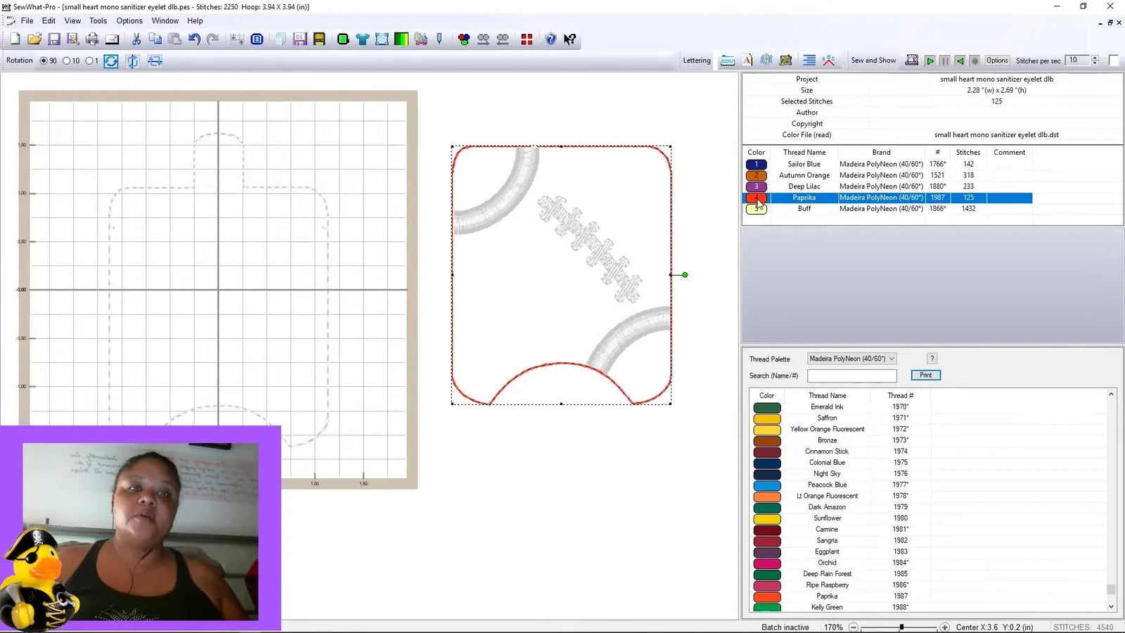Image resolution: width=1125 pixels, height=633 pixels.
Task: Select the hoop/frame tool in the toolbar
Action: [382, 39]
